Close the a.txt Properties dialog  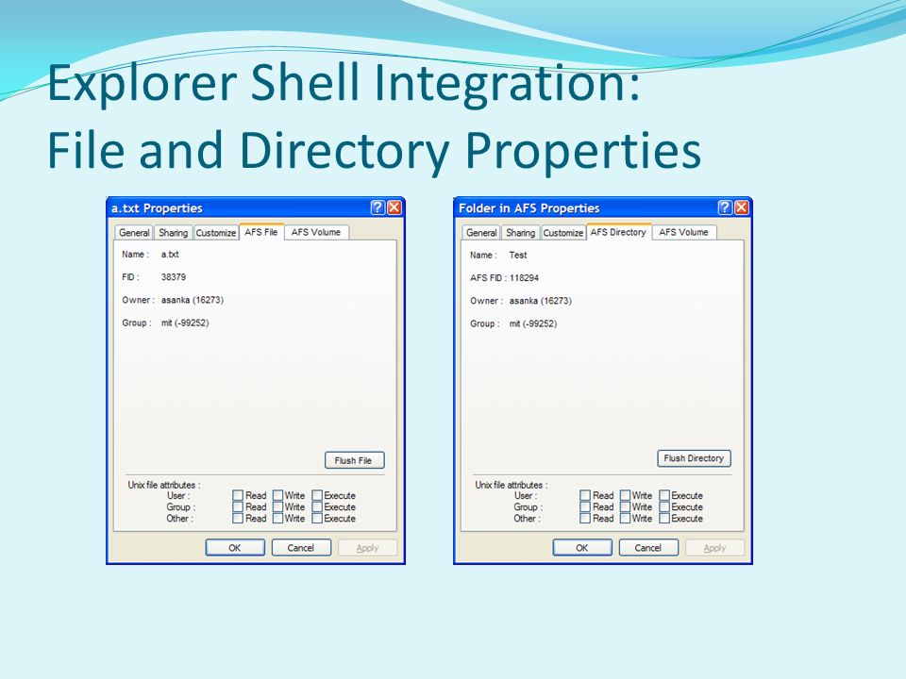pyautogui.click(x=394, y=207)
